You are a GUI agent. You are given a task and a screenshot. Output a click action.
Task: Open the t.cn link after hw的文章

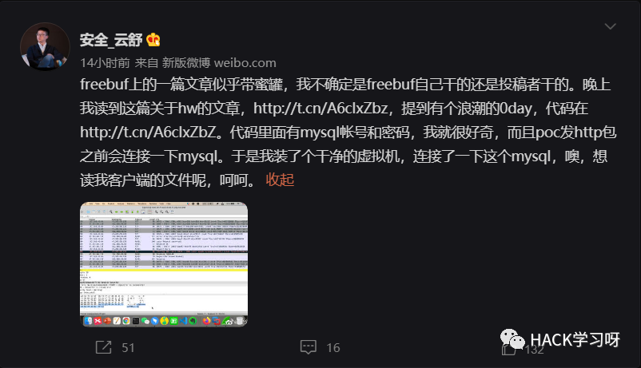320,109
